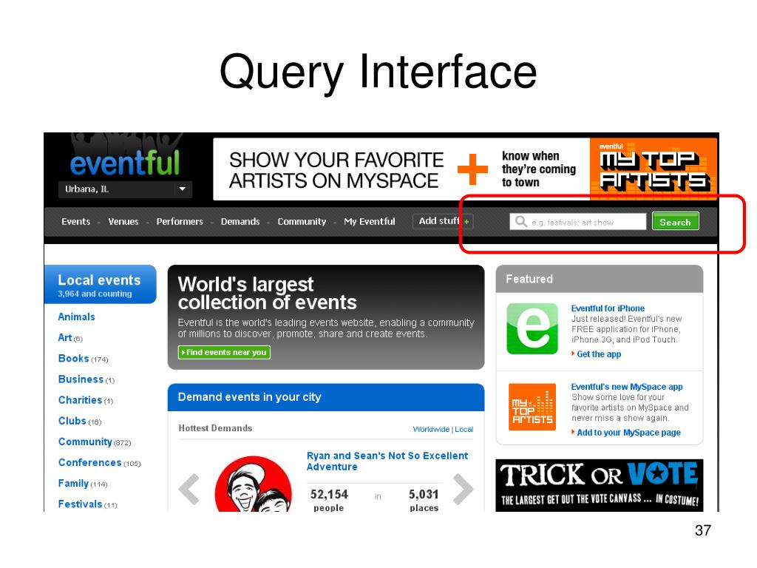Viewport: 757px width, 568px height.
Task: Open the Local events header
Action: pos(100,285)
